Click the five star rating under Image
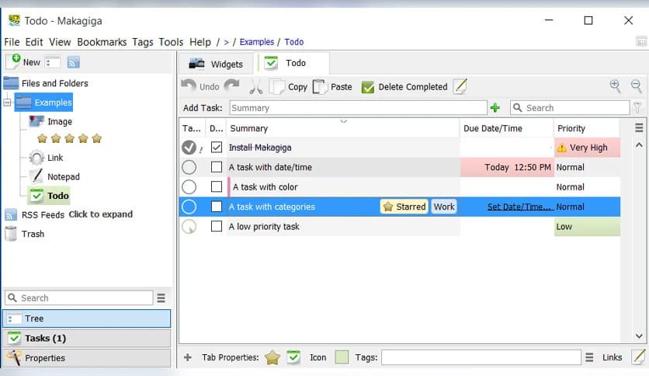 (x=69, y=138)
